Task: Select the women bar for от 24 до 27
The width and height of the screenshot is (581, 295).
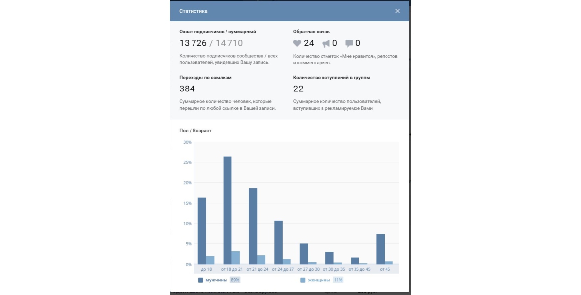Action: (x=287, y=262)
